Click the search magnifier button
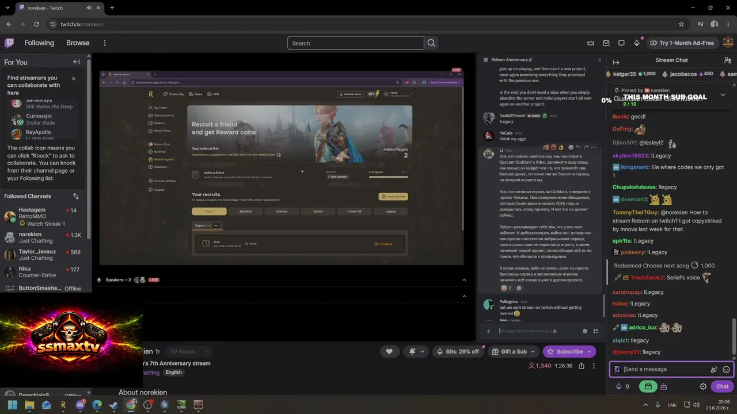737x414 pixels. coord(431,43)
